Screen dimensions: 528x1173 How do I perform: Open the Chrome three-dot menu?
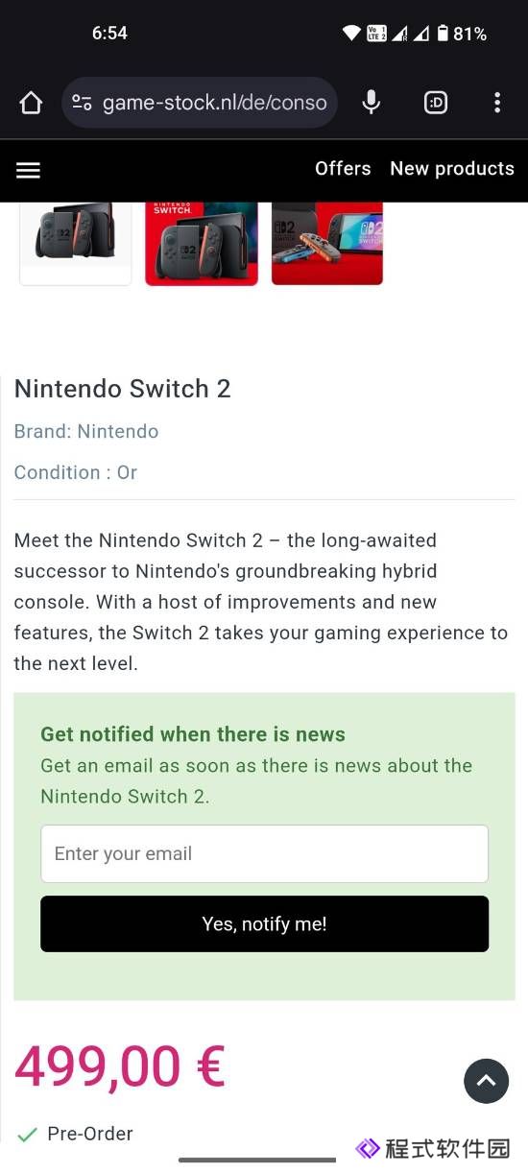coord(496,103)
